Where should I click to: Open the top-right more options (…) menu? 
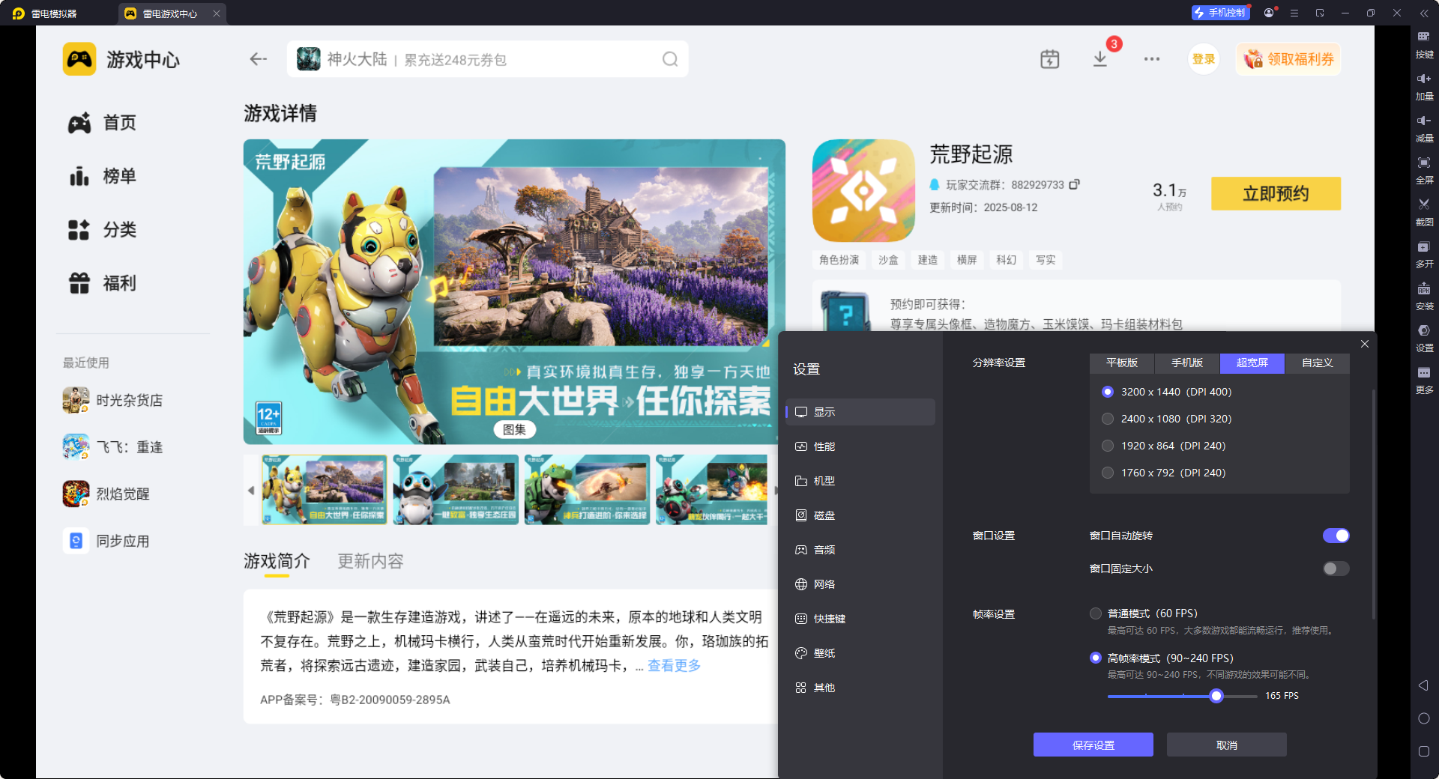tap(1152, 59)
